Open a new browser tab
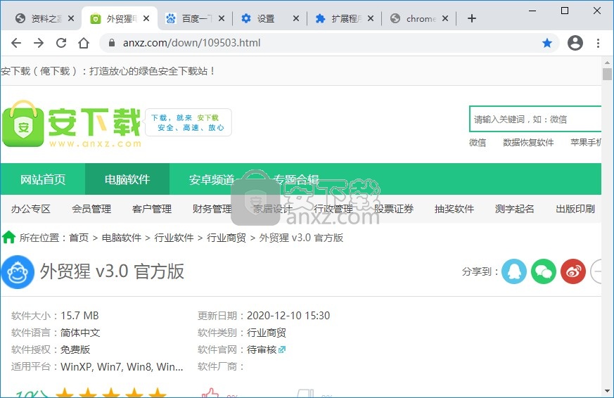The height and width of the screenshot is (398, 614). click(x=472, y=18)
